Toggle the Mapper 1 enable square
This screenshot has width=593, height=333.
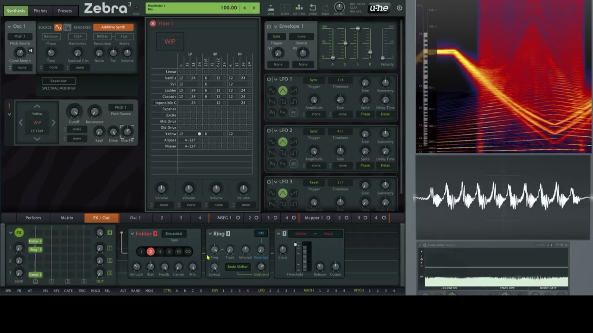click(x=328, y=218)
